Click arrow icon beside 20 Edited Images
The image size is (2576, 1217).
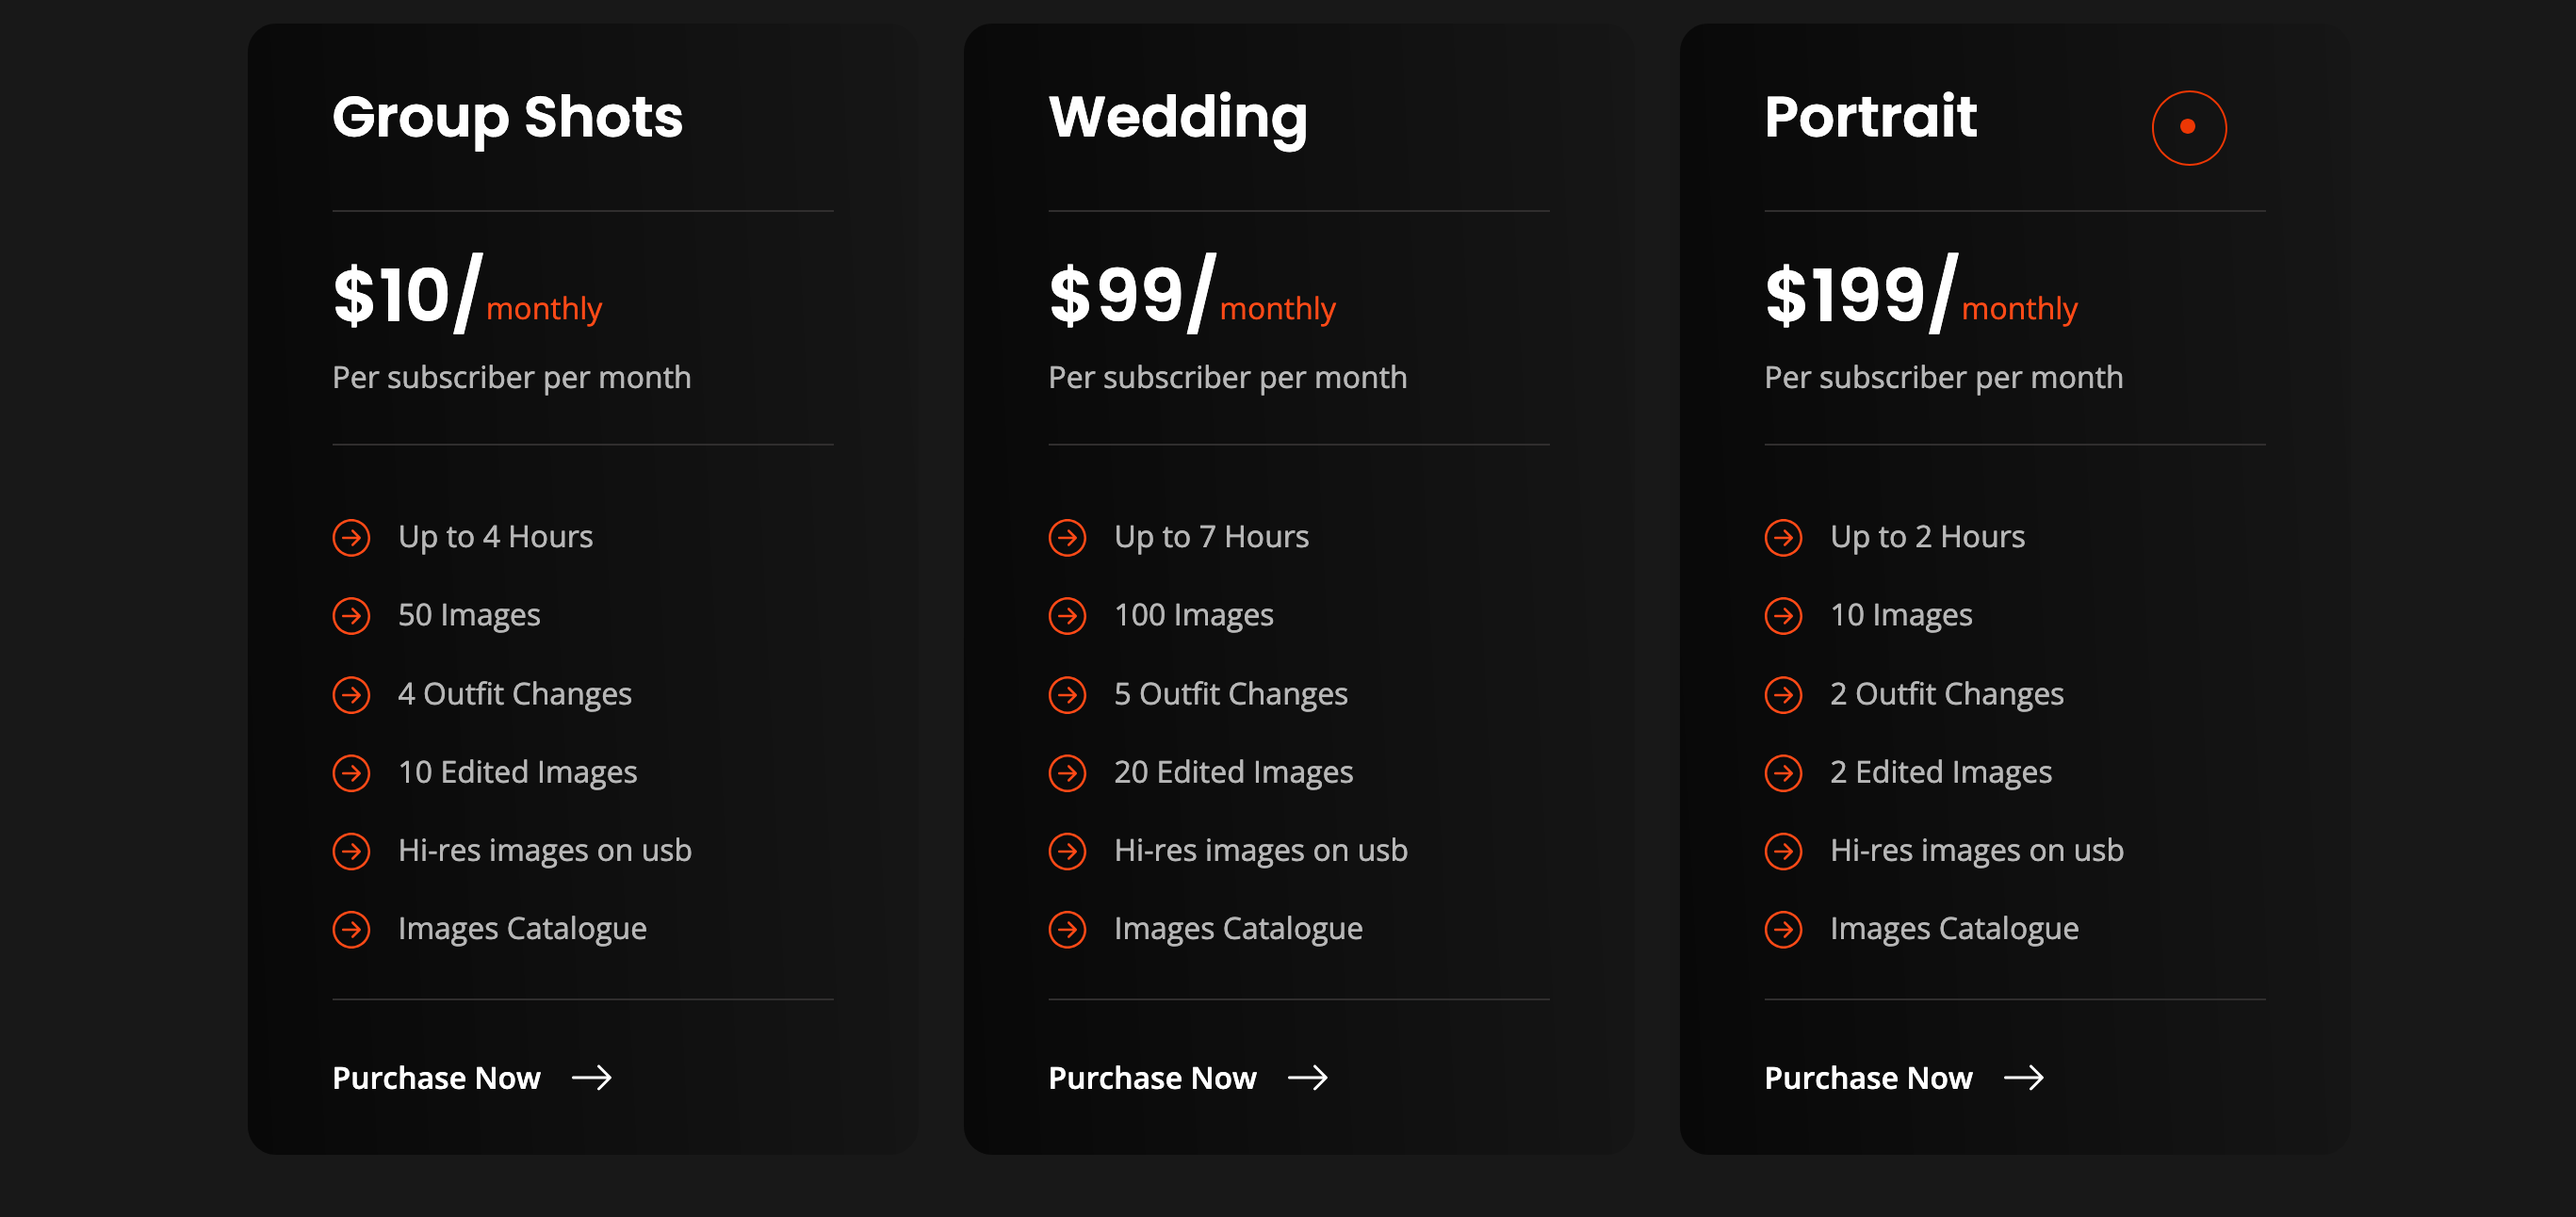pyautogui.click(x=1067, y=772)
